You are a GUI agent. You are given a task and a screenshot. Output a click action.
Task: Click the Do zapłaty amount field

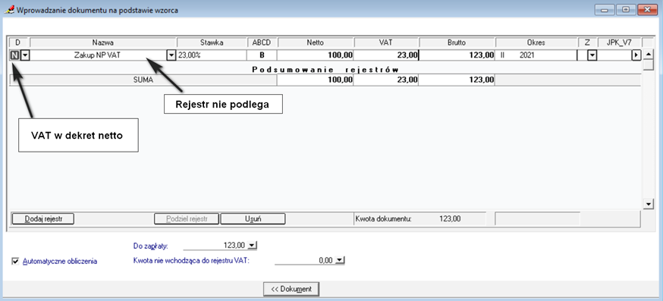click(x=215, y=245)
